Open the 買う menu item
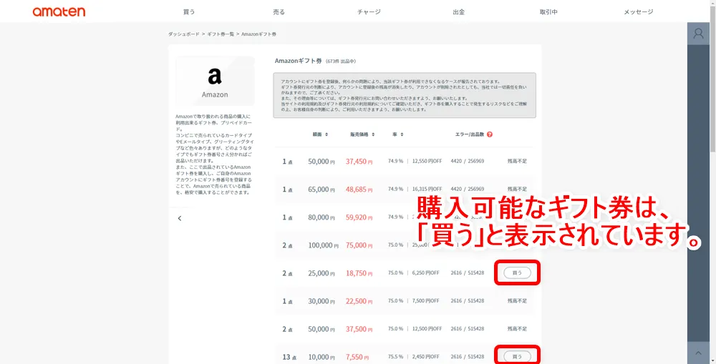 [x=188, y=12]
